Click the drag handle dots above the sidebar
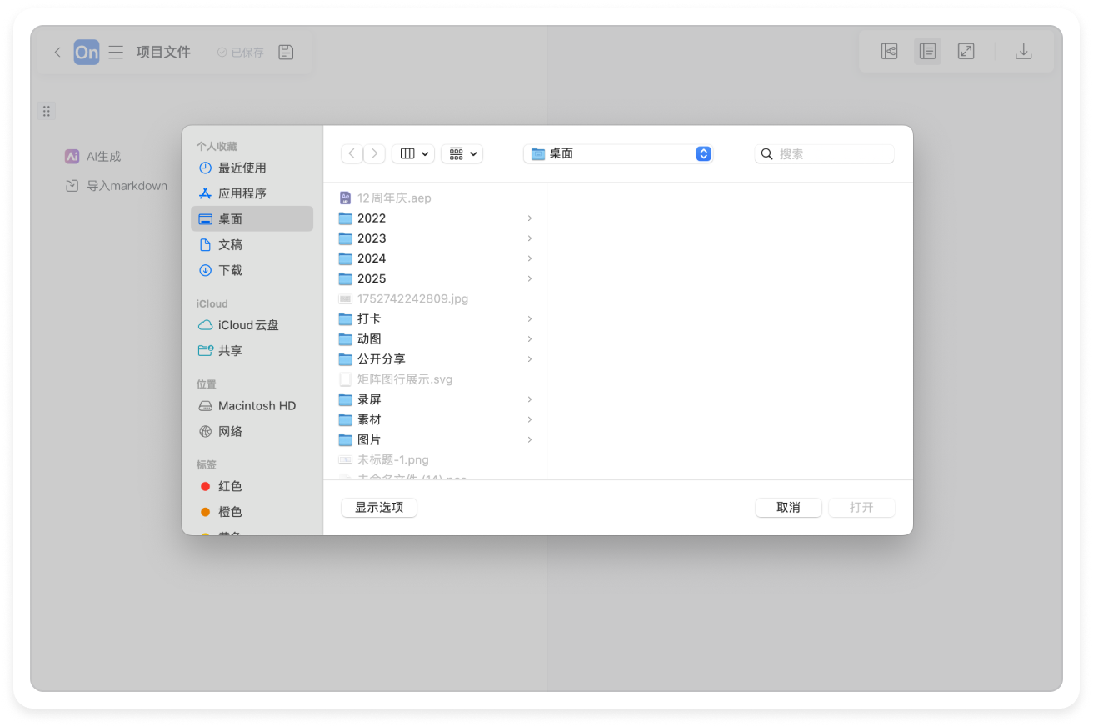The image size is (1093, 727). [47, 111]
